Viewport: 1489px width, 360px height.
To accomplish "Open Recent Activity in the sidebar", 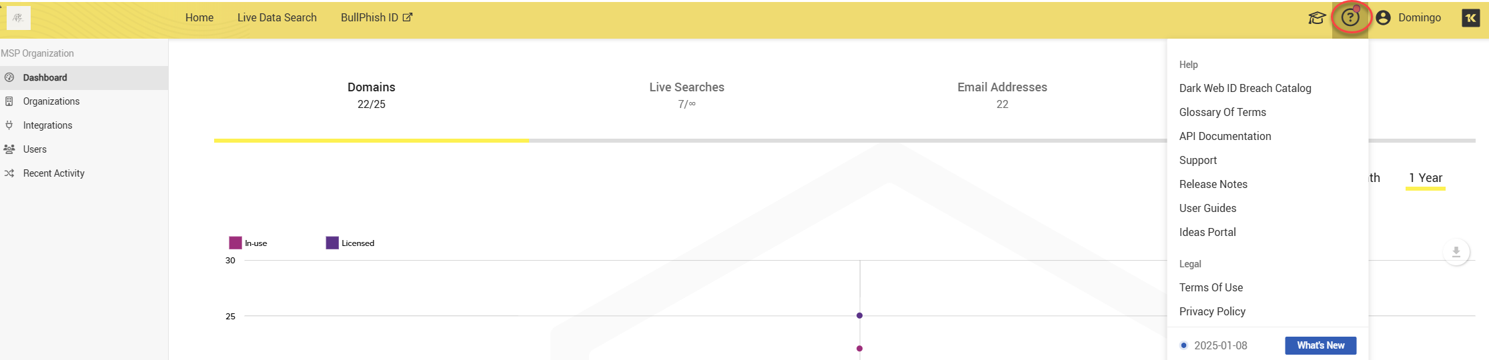I will coord(53,173).
